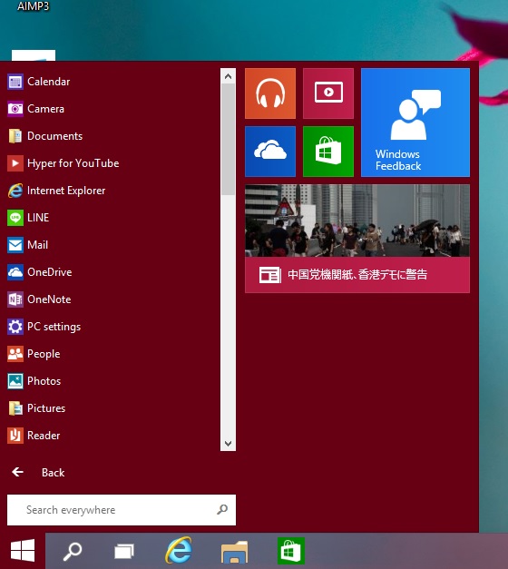Image resolution: width=508 pixels, height=569 pixels.
Task: Click the scroll down arrow of the app list
Action: (x=228, y=443)
